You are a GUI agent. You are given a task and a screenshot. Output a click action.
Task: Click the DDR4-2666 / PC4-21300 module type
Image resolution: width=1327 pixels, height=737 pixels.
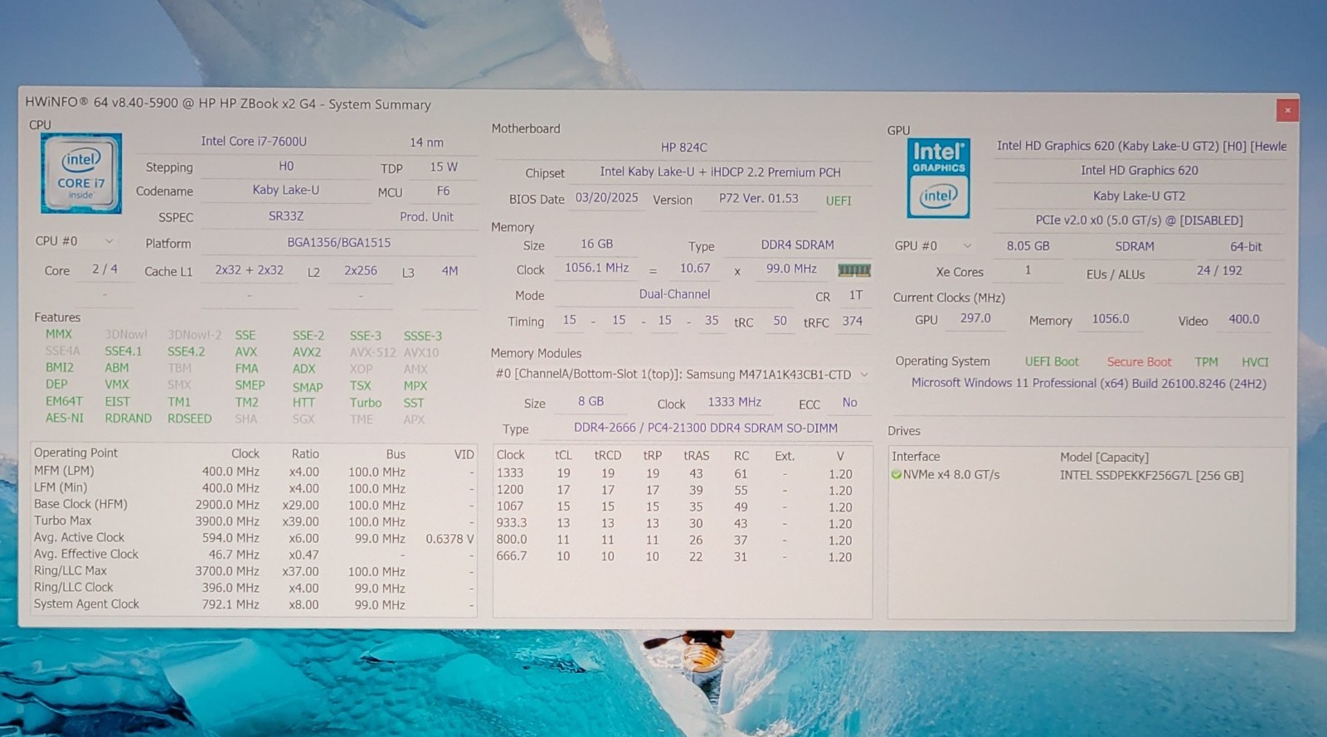pos(706,428)
